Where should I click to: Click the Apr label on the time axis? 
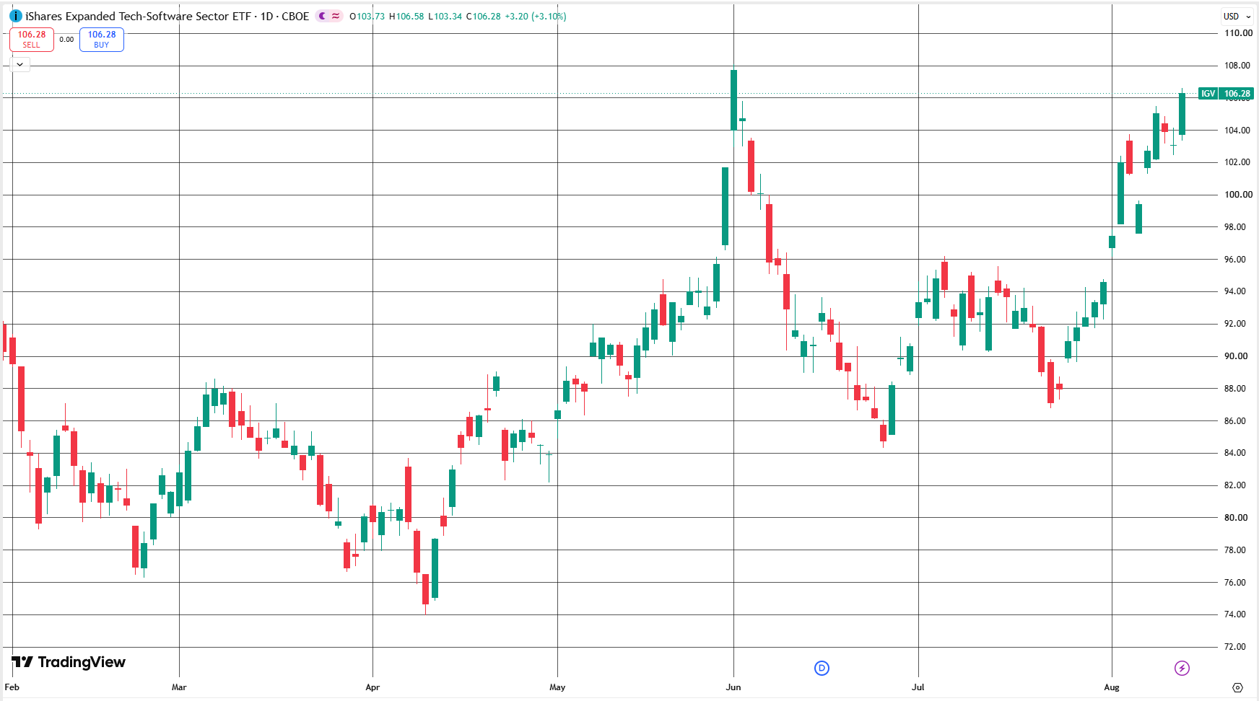(x=373, y=687)
